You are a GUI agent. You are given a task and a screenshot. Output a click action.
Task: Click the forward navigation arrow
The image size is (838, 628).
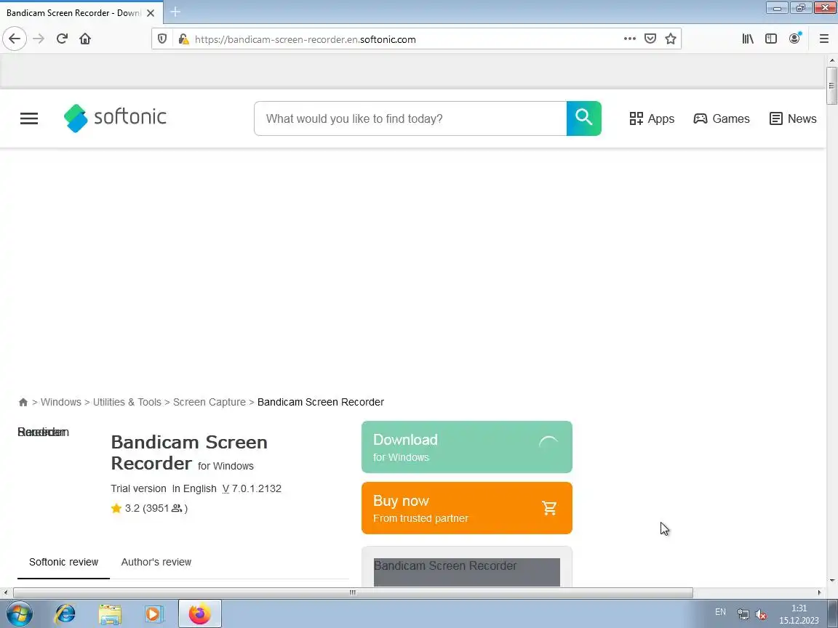pos(39,39)
